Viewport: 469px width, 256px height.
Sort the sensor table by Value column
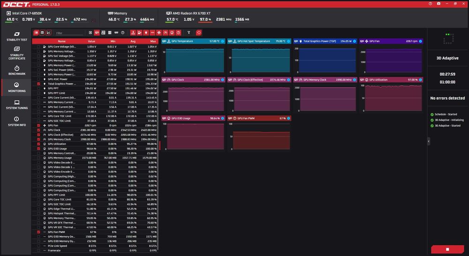coord(91,41)
